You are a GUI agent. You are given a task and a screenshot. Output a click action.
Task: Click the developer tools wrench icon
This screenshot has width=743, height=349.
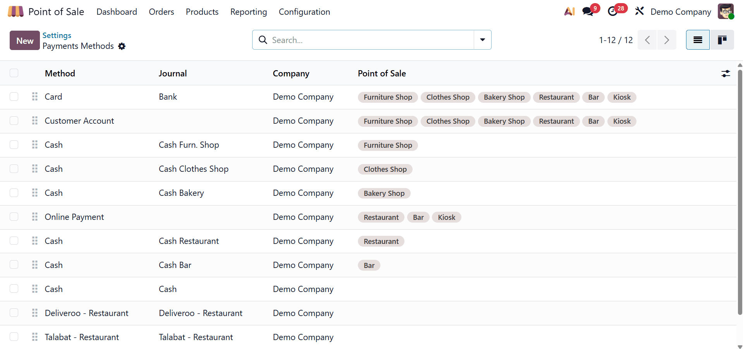coord(639,11)
